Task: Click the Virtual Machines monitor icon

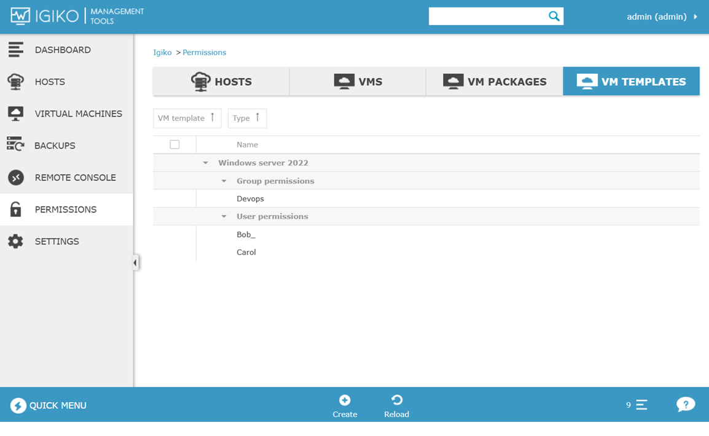Action: click(x=16, y=114)
